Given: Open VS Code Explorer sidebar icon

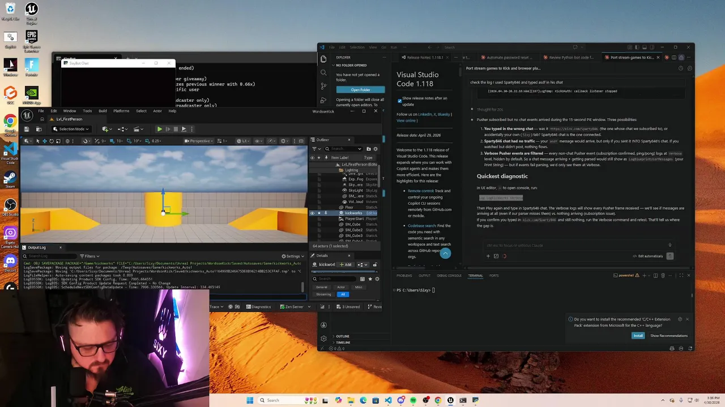Looking at the screenshot, I should pyautogui.click(x=323, y=59).
